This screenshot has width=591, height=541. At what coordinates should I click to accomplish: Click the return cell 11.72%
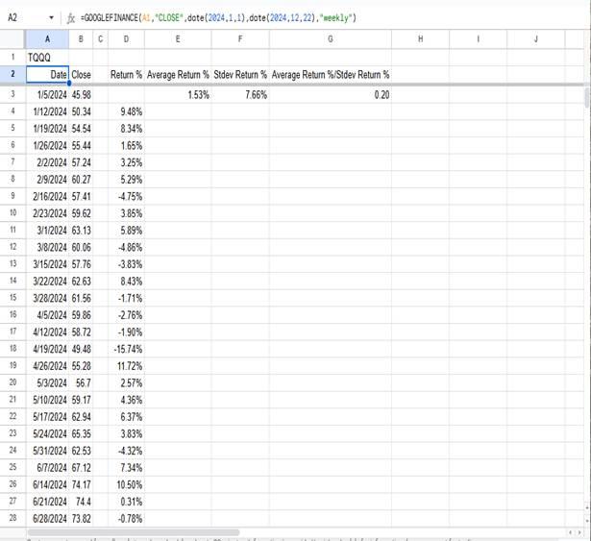(126, 366)
